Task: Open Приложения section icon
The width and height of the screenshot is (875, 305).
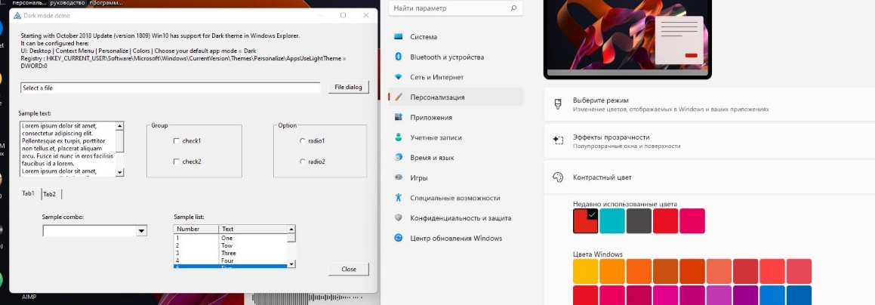Action: [x=398, y=118]
